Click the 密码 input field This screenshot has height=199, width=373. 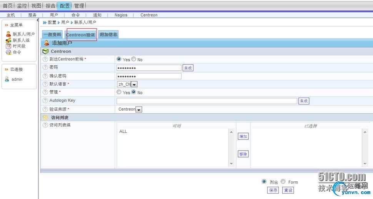tap(149, 68)
